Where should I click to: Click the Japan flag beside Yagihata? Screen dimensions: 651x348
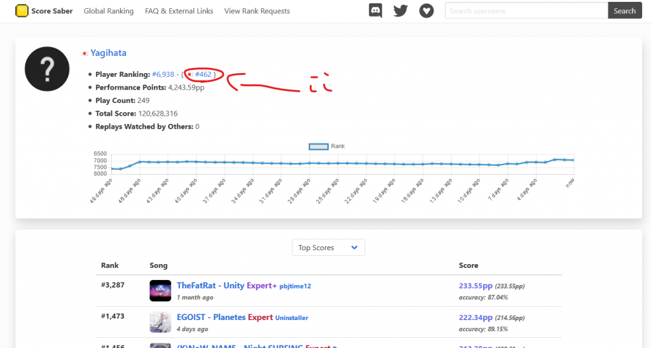pyautogui.click(x=85, y=53)
